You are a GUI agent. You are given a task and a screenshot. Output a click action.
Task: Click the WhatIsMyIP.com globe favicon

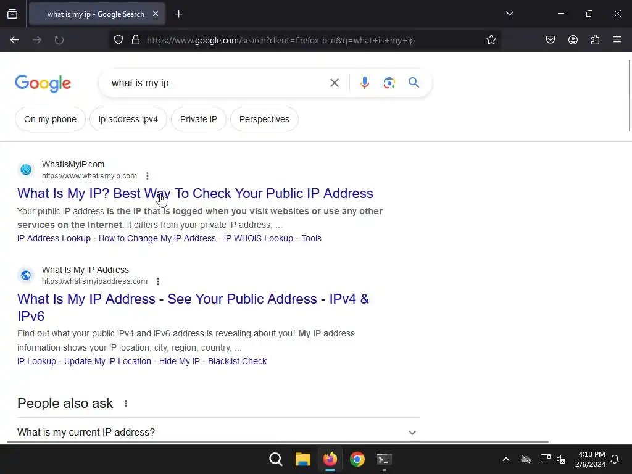[26, 170]
